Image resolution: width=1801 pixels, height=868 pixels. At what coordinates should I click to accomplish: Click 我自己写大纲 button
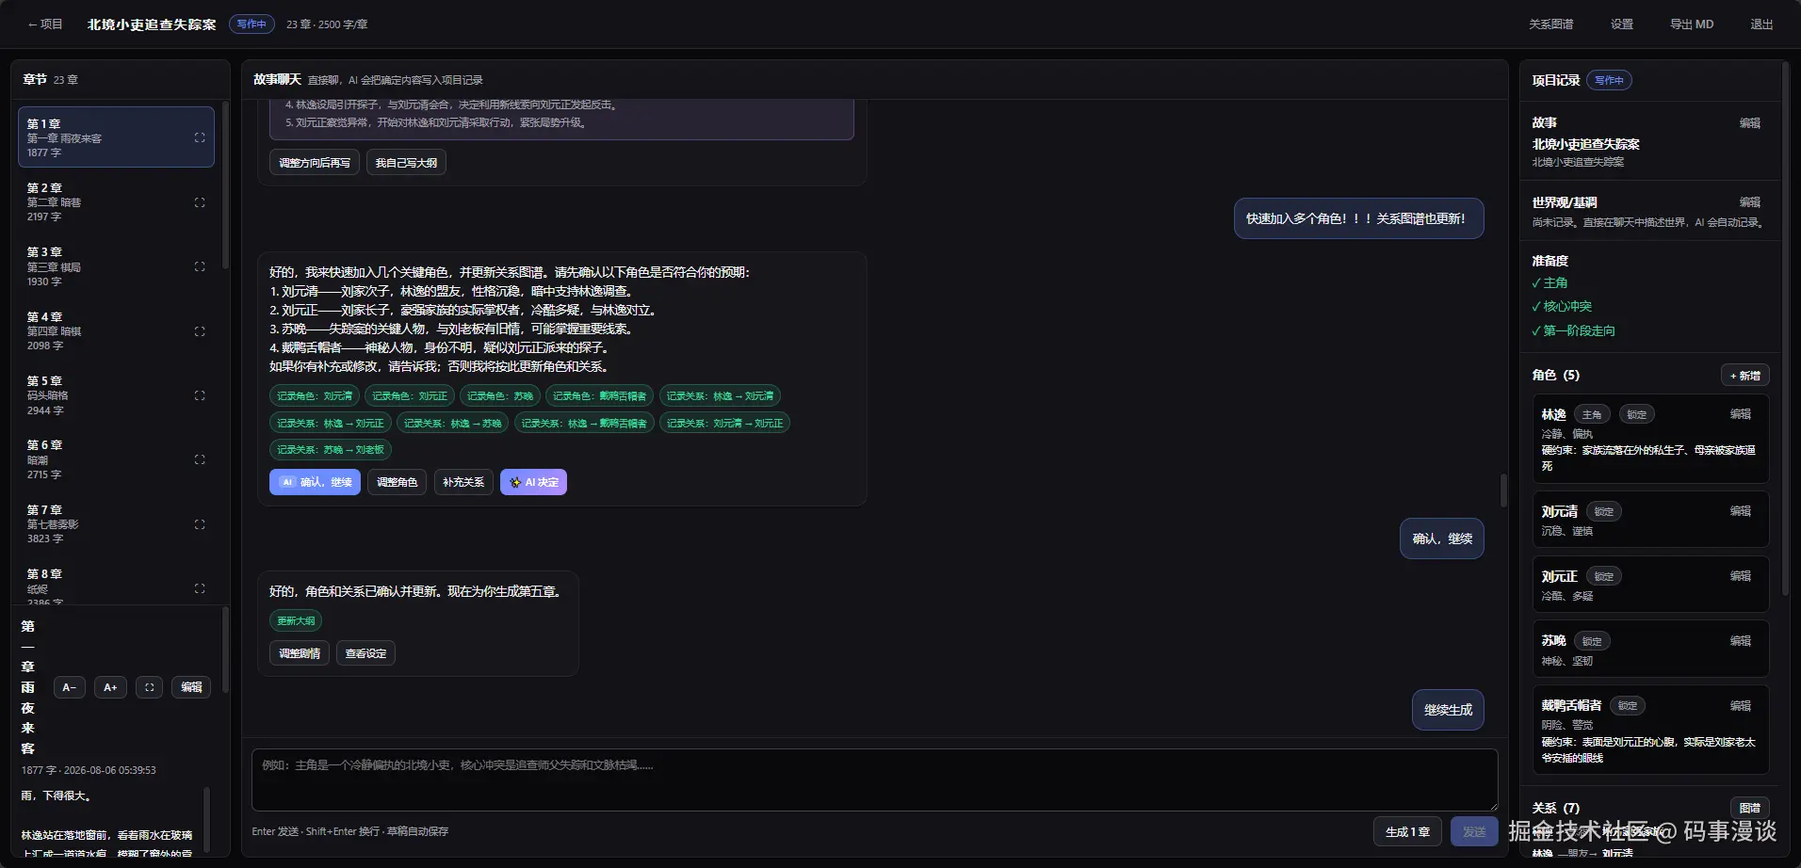point(406,163)
